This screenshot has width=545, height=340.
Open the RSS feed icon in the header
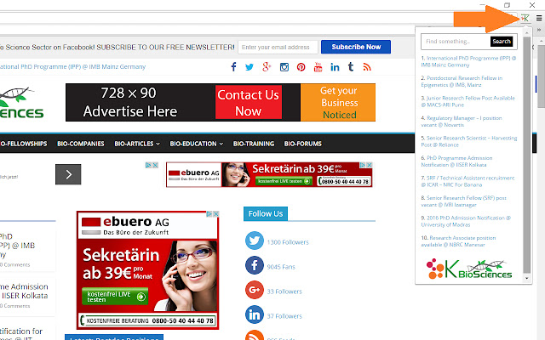coord(367,67)
